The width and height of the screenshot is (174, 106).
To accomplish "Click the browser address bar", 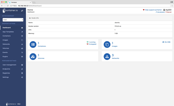I will [x=90, y=6].
